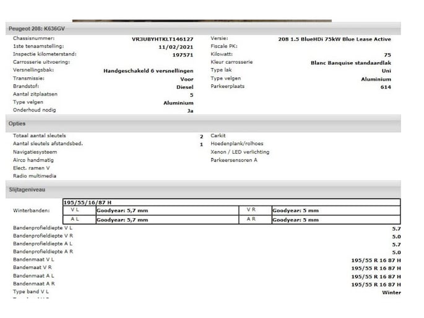Click the Parkeerplaats value 614
The height and width of the screenshot is (318, 424).
[x=386, y=87]
